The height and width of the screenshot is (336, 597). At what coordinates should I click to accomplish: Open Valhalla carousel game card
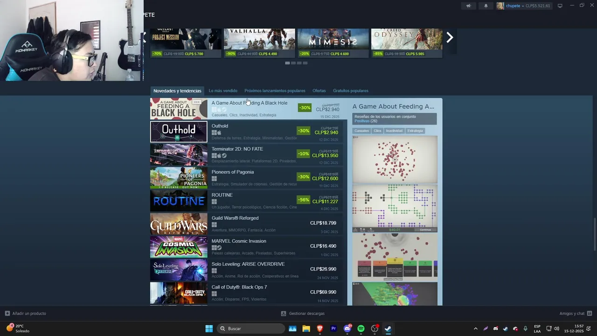[259, 43]
